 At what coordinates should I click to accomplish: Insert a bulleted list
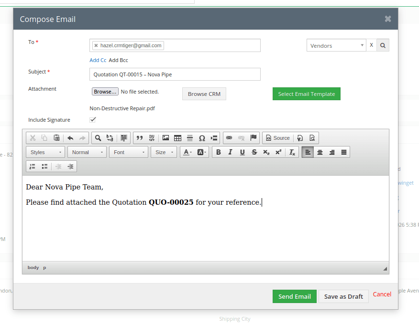pos(44,167)
